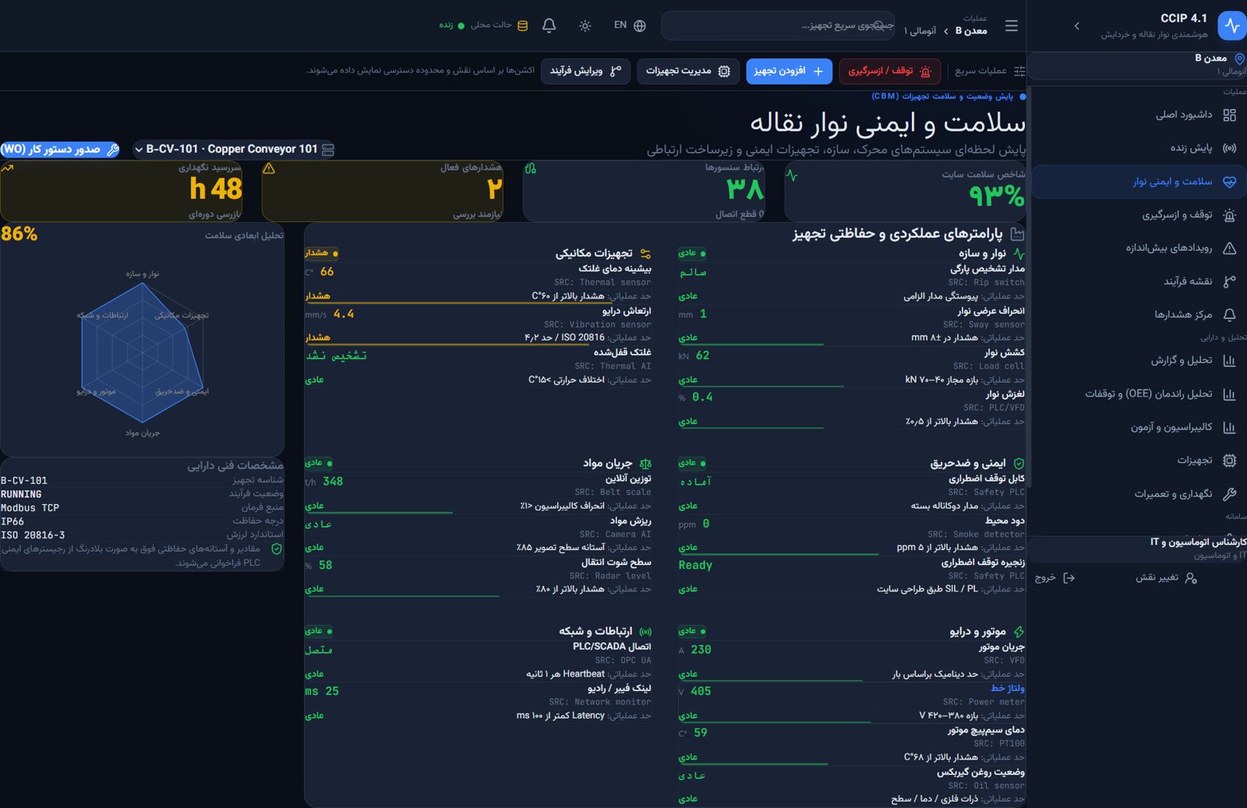
Task: Click the logout arrow icon next to خروج
Action: [x=1069, y=578]
